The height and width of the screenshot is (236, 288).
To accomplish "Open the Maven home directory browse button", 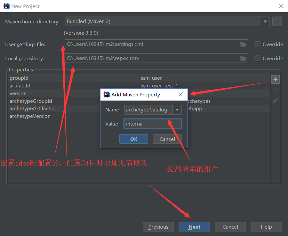I will pos(277,21).
